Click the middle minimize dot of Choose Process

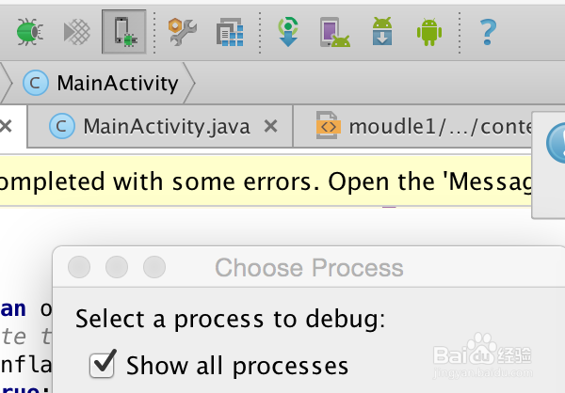(116, 267)
